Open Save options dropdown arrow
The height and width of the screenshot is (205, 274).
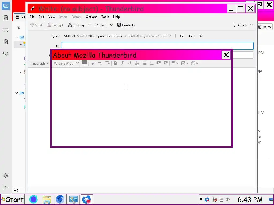(111, 25)
